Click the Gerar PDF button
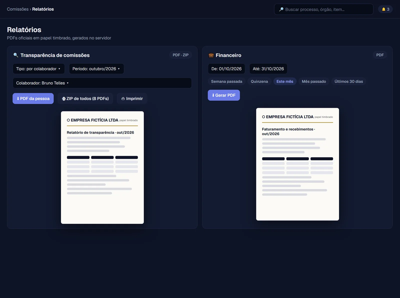Screen dimensions: 400x298 pos(224,95)
